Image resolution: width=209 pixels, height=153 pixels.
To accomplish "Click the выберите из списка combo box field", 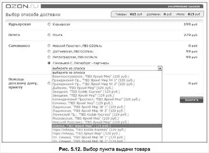I will click(x=107, y=68).
